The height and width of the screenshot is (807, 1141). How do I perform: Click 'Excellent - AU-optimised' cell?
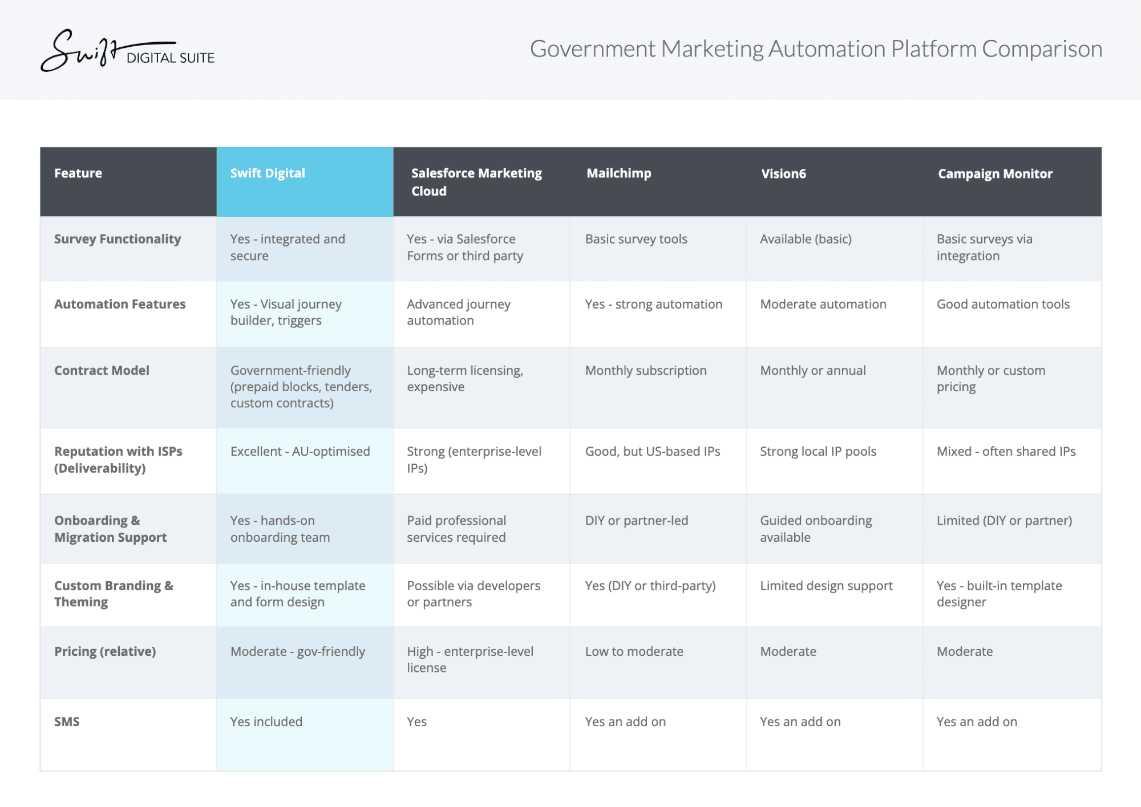[x=300, y=452]
